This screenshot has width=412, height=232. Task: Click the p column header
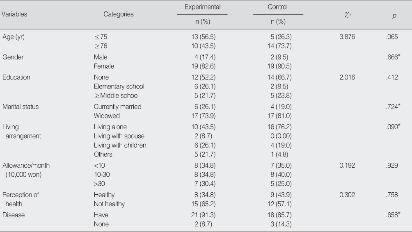click(x=394, y=16)
